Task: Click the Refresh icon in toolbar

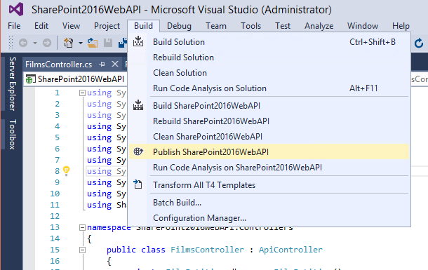Action: (419, 43)
